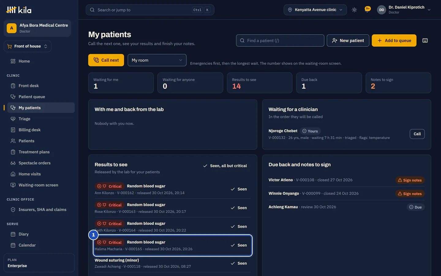Expand the My room dropdown
The height and width of the screenshot is (276, 441).
(157, 60)
